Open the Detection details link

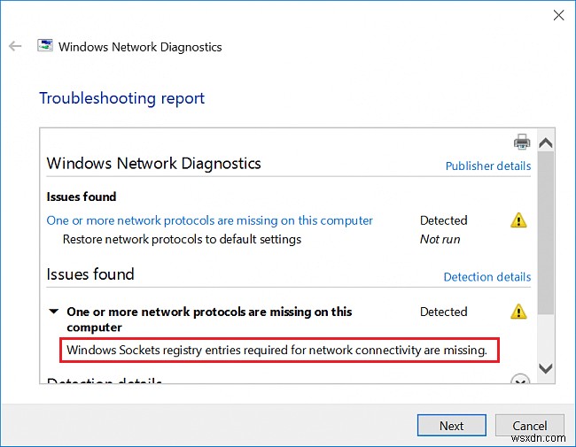486,277
